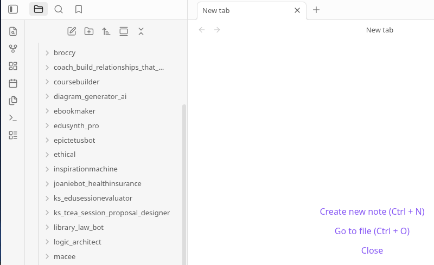The height and width of the screenshot is (265, 434).
Task: Collapse all folders in file explorer
Action: 141,31
